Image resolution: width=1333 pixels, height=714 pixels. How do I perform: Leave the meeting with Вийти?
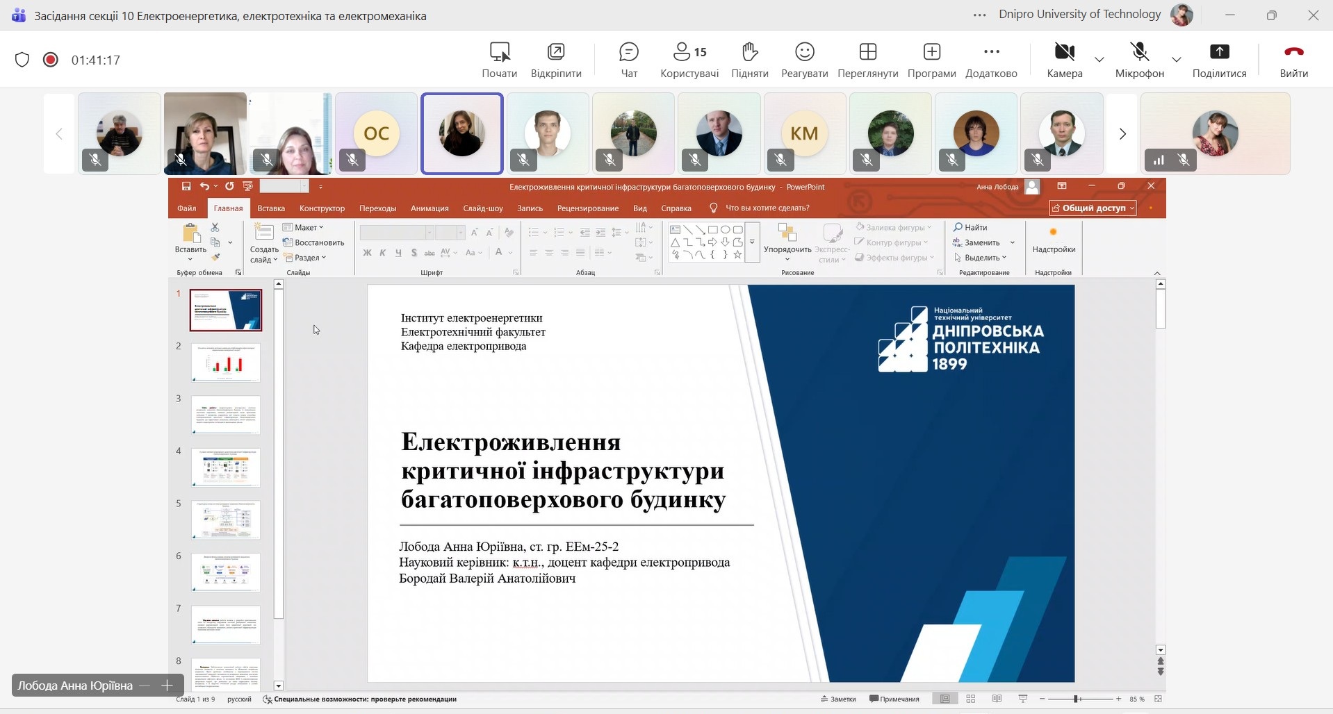[x=1293, y=59]
